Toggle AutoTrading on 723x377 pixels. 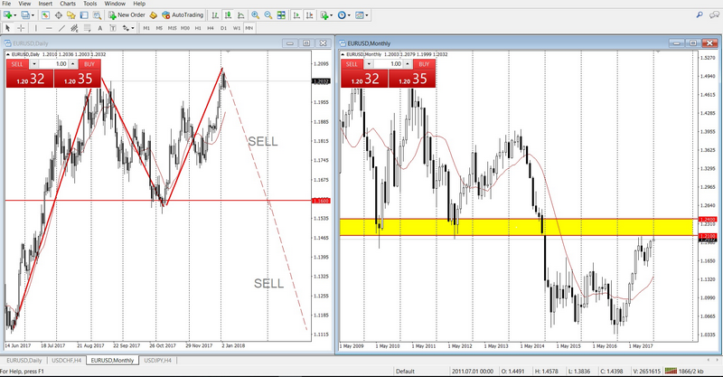(179, 15)
